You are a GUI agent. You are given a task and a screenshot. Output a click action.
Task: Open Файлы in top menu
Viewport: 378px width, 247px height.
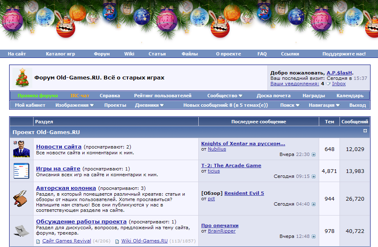(x=190, y=54)
